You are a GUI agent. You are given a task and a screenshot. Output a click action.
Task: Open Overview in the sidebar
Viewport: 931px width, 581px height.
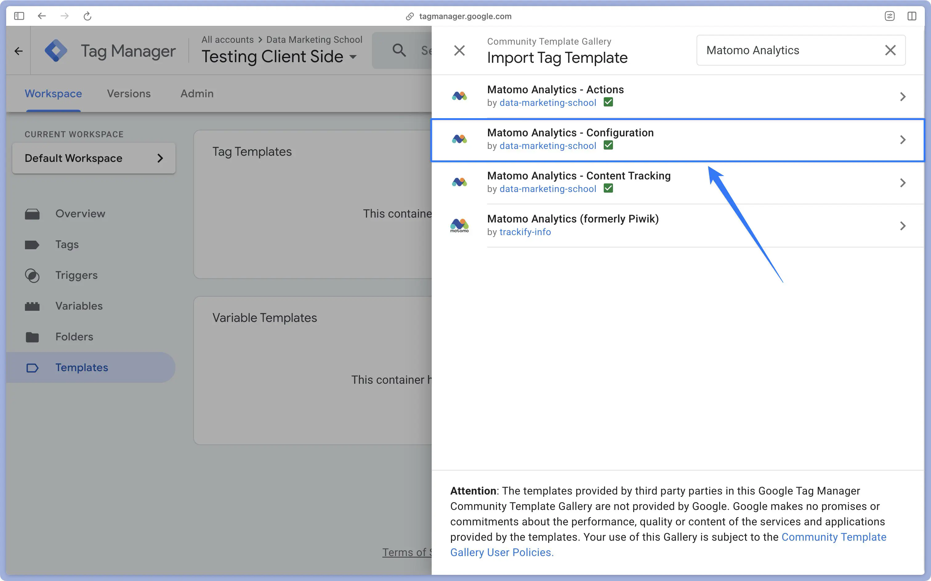click(x=80, y=214)
